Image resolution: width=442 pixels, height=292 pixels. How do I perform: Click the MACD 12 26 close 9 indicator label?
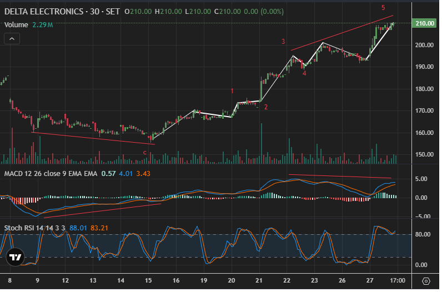pos(51,175)
